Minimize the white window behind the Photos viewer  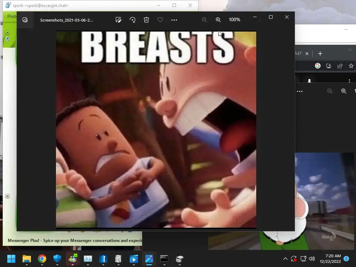click(346, 29)
